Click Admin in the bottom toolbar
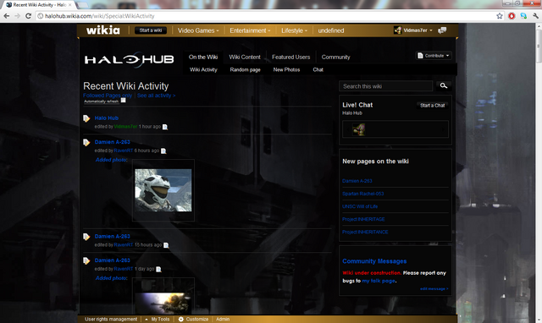Viewport: 542px width, 323px height. coord(223,320)
